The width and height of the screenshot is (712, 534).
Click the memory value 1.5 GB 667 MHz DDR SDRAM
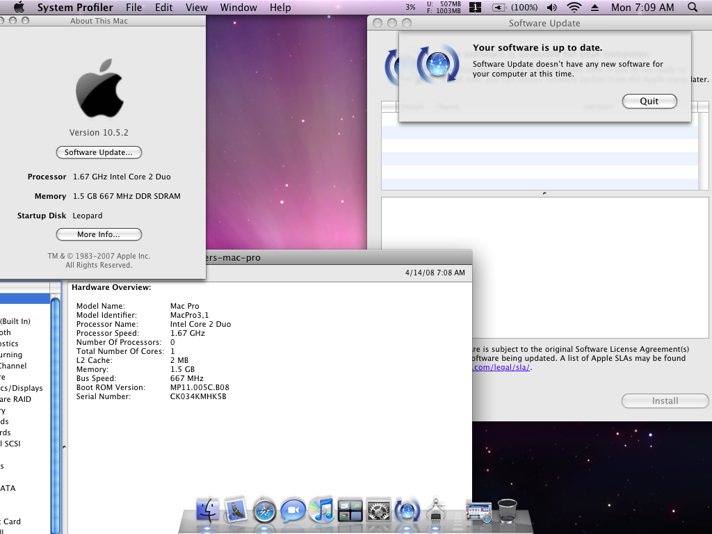(x=127, y=196)
